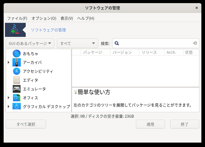Image resolution: width=205 pixels, height=147 pixels.
Task: Click the すべて選択 button
Action: (26, 124)
